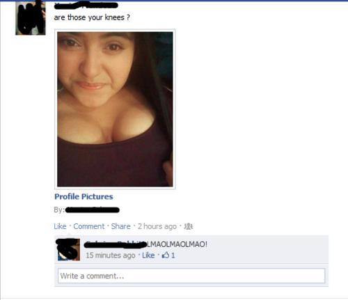Screen dimensions: 348x300
Task: Open the poster's avatar beside the post text
Action: point(31,17)
